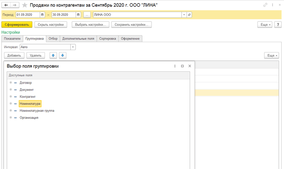The width and height of the screenshot is (284, 169).
Task: Open calendar for start date 01.09.2020
Action: pyautogui.click(x=42, y=15)
